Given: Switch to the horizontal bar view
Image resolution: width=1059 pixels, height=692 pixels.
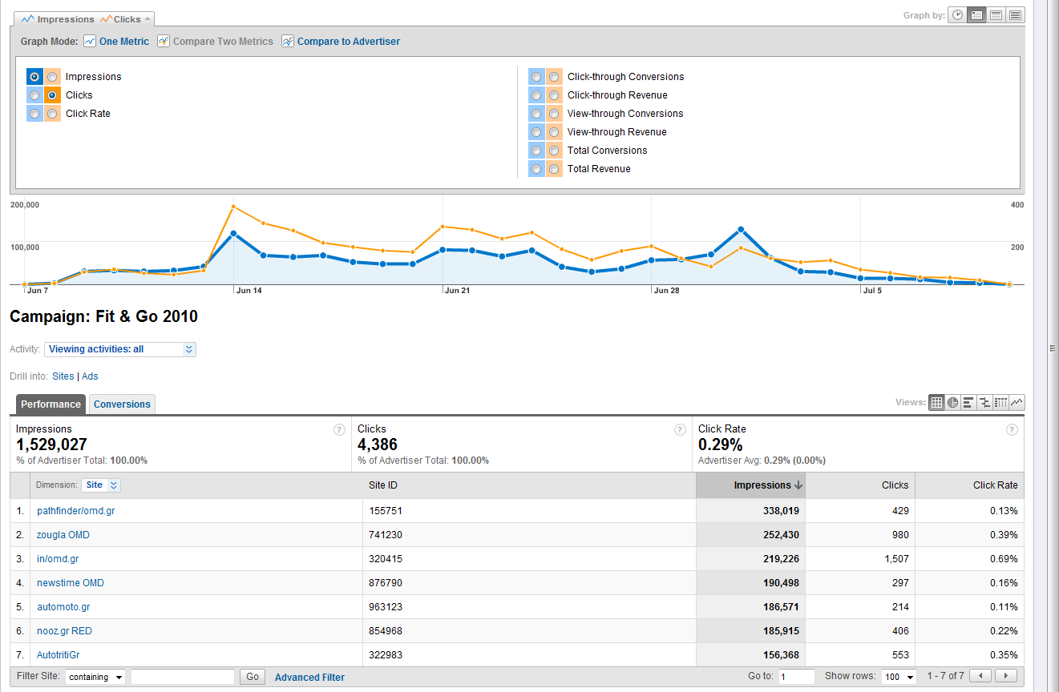Looking at the screenshot, I should (968, 403).
